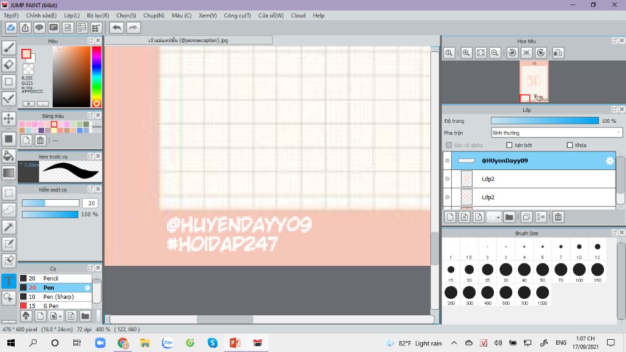Zoom in using the navigator magnifier icon
The image size is (626, 352).
(x=466, y=53)
